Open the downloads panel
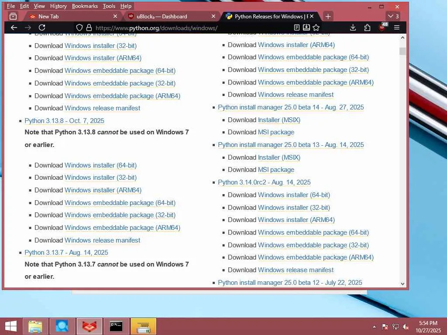447x335 pixels. [353, 27]
